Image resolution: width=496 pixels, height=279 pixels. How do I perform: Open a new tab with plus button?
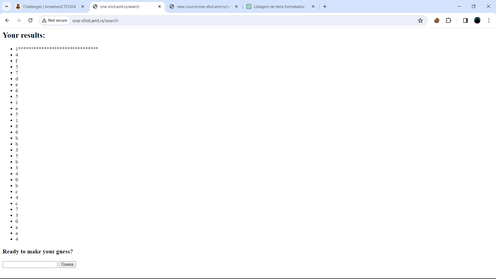click(x=325, y=7)
